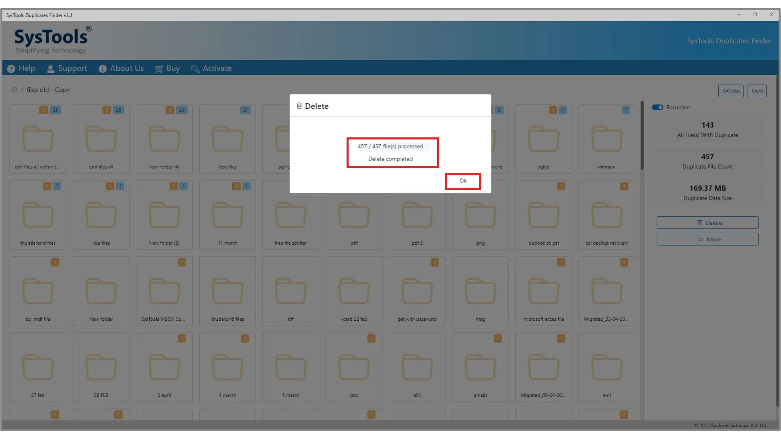Click the Delete button in right panel
Screen dimensions: 781x439
click(x=707, y=223)
